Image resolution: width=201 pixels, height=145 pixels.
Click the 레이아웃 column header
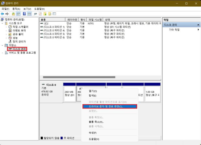coord(72,20)
